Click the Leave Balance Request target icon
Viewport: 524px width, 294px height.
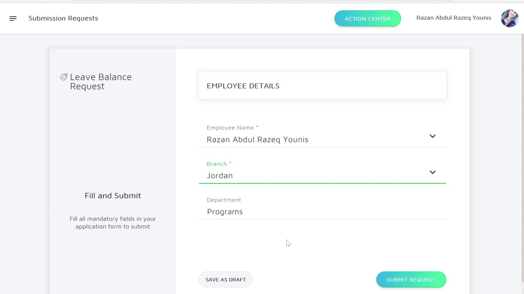tap(64, 77)
